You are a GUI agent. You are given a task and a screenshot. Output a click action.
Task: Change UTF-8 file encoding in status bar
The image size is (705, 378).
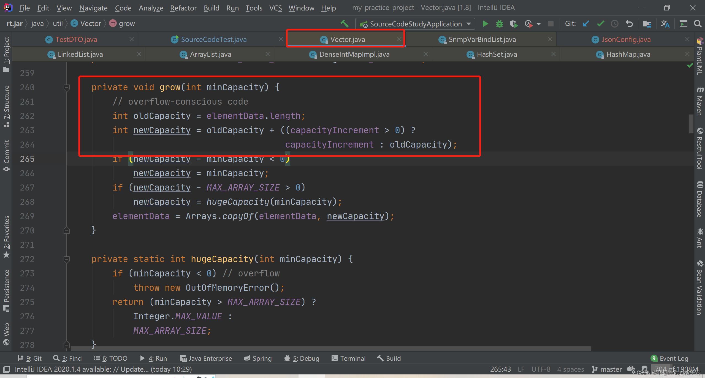pyautogui.click(x=541, y=369)
